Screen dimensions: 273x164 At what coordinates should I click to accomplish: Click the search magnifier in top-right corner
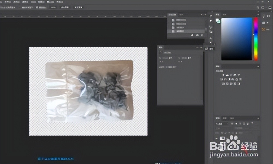tap(258, 8)
